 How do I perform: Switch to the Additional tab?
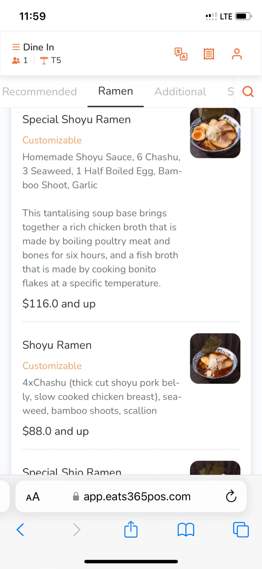coord(180,92)
